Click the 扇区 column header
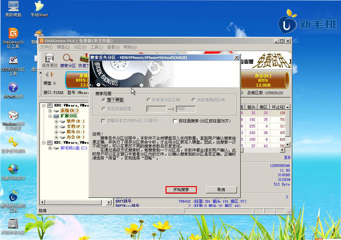 (263, 107)
